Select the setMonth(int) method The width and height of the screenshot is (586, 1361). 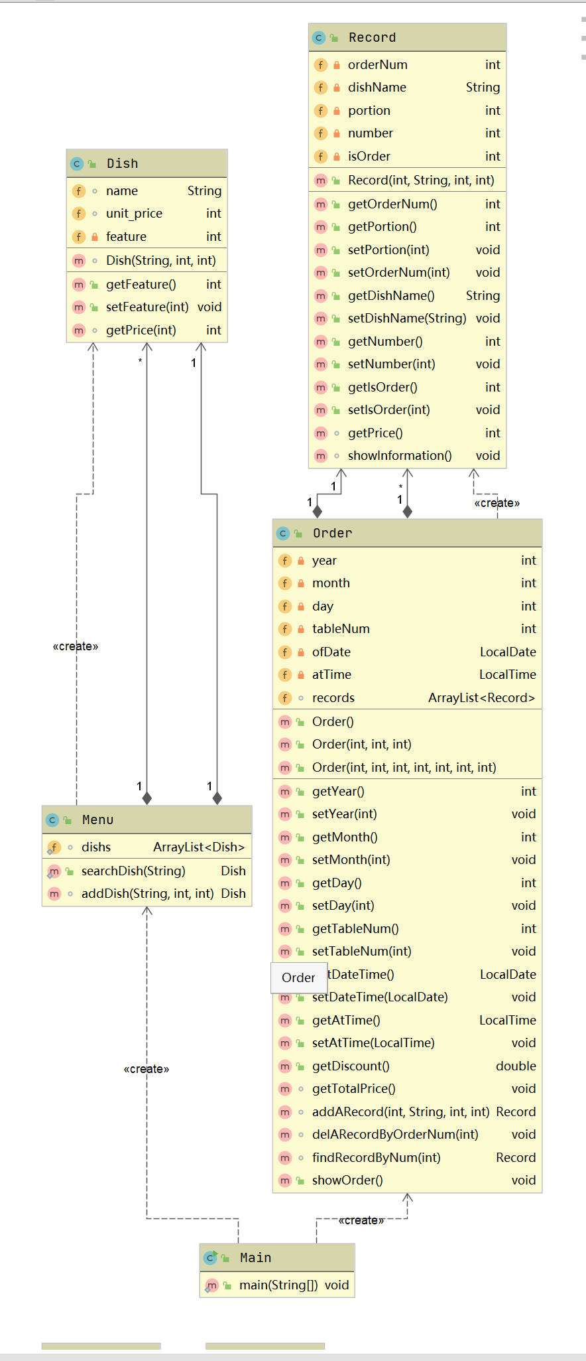tap(407, 860)
